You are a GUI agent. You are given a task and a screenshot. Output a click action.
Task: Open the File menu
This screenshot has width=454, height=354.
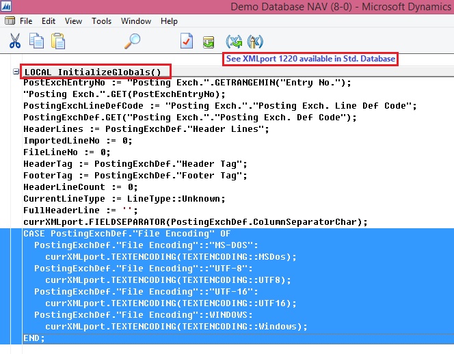(26, 21)
